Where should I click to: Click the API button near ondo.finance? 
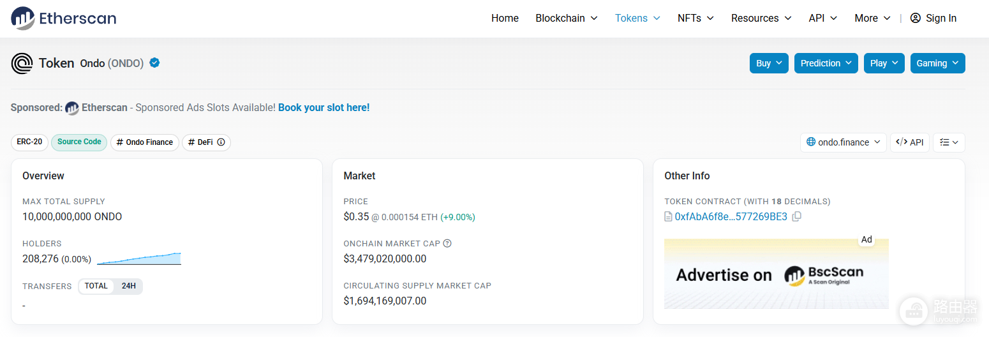(910, 142)
